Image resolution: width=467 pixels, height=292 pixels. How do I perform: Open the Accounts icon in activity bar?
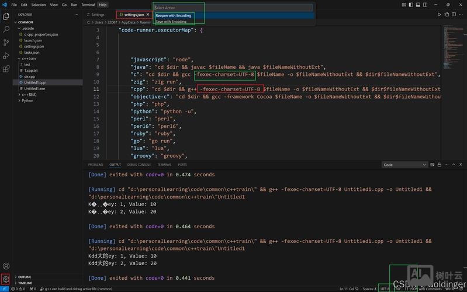point(6,266)
